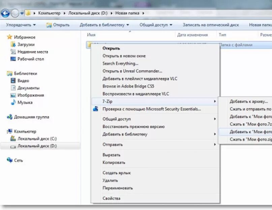This screenshot has width=272, height=210.
Task: Click the Библиотеки icon in sidebar
Action: [x=9, y=73]
